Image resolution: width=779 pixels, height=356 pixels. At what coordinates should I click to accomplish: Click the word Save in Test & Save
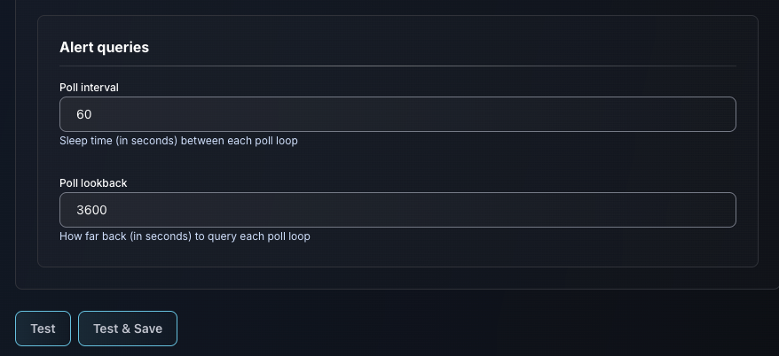[147, 329]
